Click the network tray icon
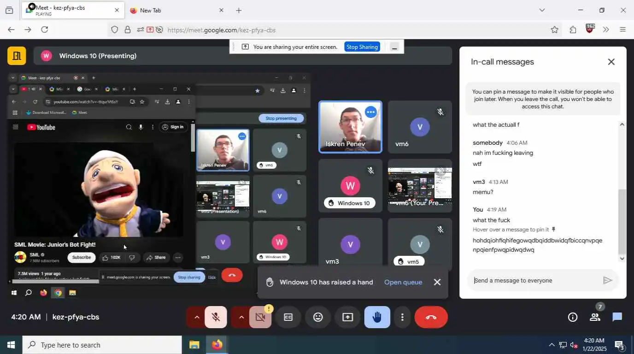Viewport: 634px width, 354px height. [563, 345]
